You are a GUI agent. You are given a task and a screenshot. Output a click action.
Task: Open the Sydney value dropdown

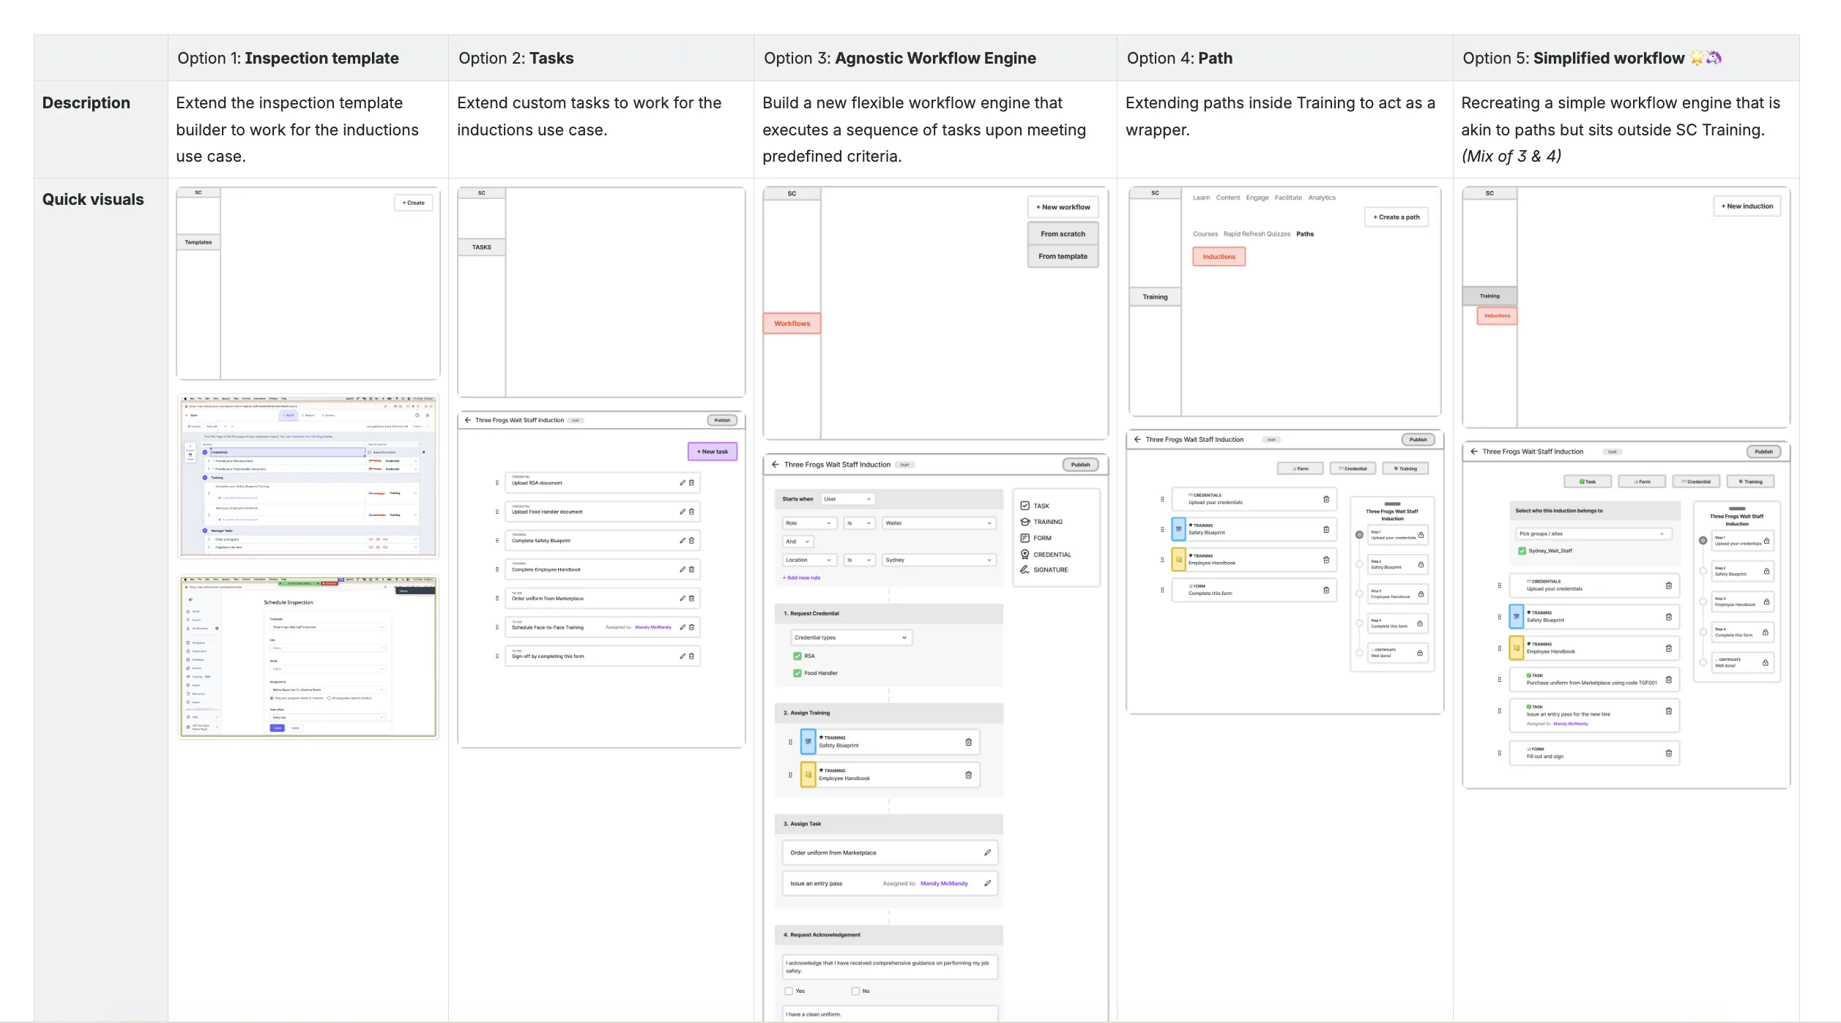(939, 561)
